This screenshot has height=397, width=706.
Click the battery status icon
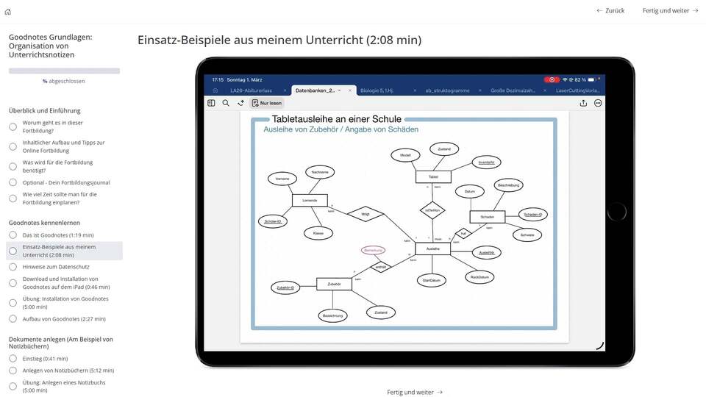point(591,79)
